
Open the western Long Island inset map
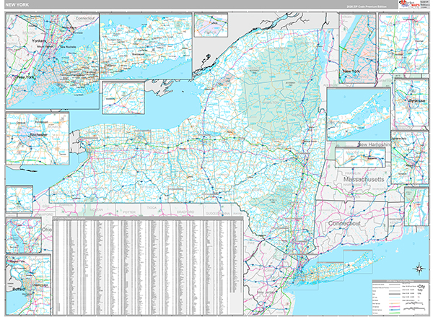[146, 46]
